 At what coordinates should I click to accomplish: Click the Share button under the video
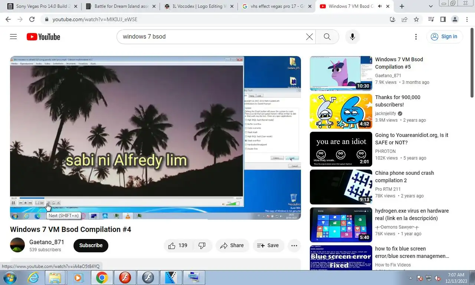point(232,245)
